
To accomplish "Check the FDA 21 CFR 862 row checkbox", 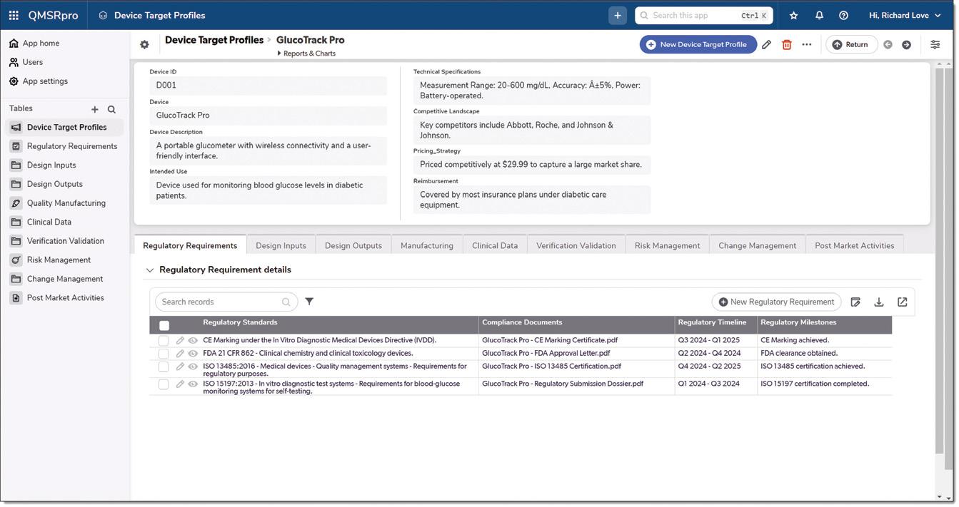I will (164, 354).
